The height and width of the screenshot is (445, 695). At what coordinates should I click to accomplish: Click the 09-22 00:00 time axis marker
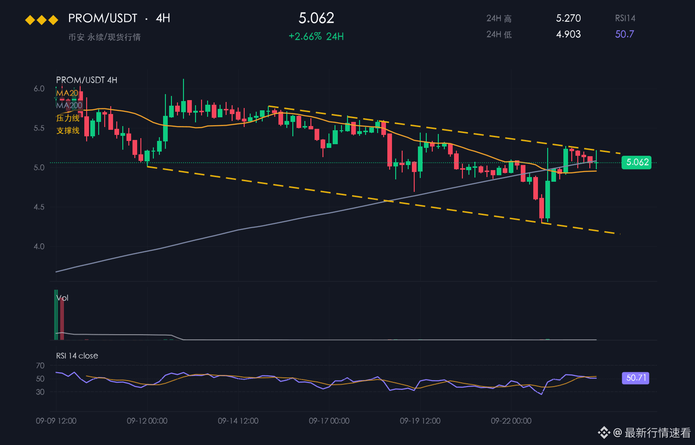coord(511,421)
